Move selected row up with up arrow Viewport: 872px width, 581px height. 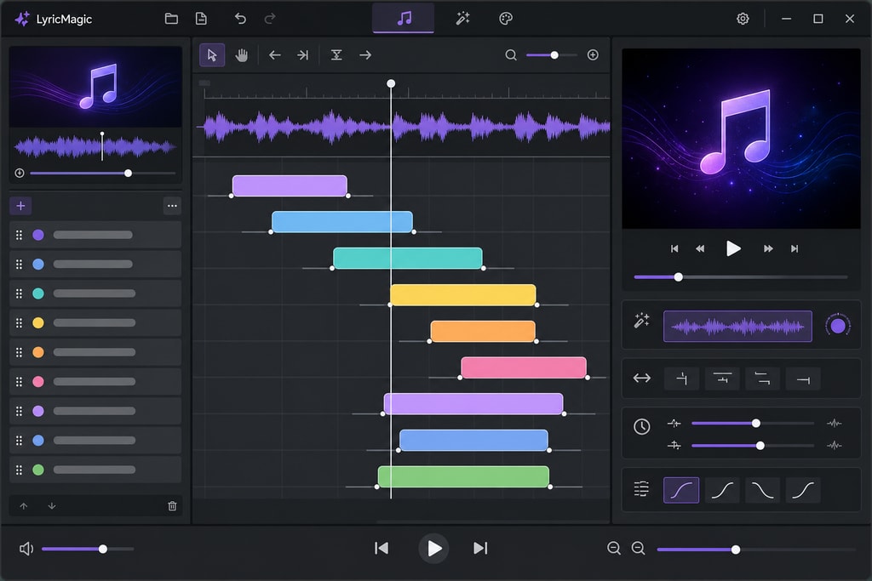pyautogui.click(x=23, y=506)
